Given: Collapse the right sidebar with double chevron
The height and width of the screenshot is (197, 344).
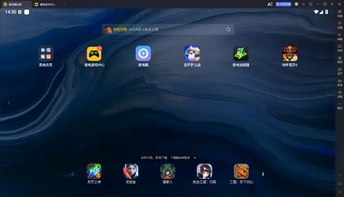Looking at the screenshot, I should 340,4.
